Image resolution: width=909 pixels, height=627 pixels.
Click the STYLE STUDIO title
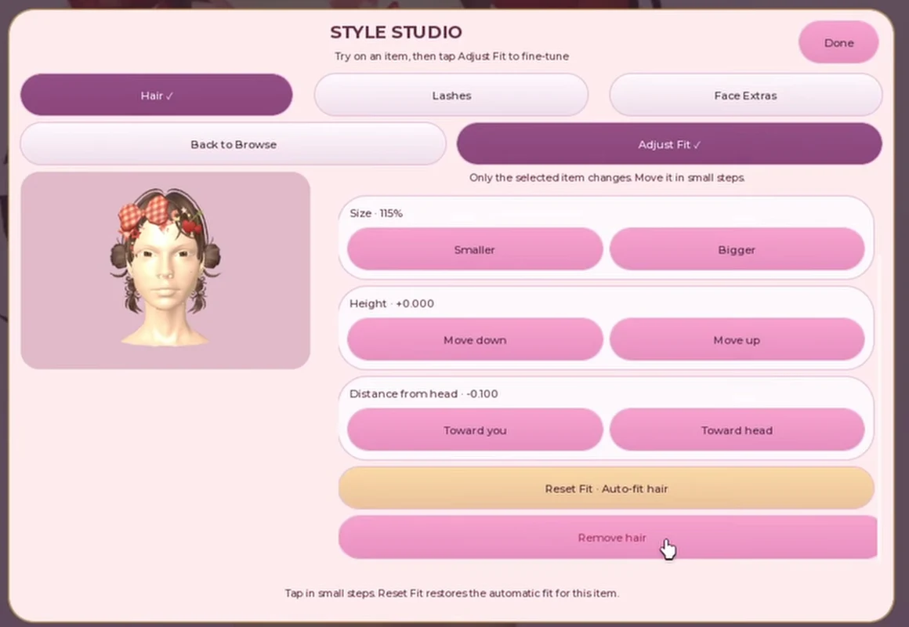(396, 32)
